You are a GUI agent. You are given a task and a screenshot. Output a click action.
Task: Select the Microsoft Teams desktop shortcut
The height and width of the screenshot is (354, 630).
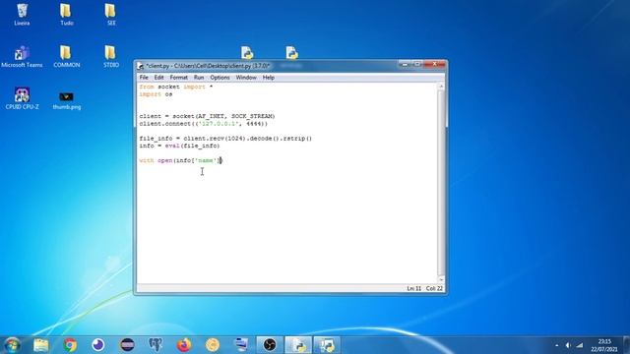point(22,57)
